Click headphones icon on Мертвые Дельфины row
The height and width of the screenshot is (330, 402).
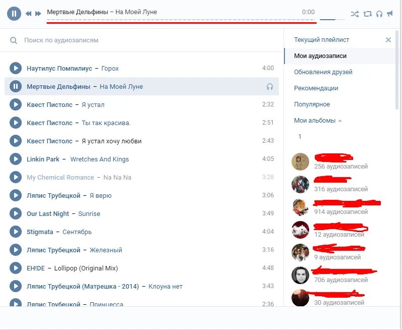pos(269,87)
